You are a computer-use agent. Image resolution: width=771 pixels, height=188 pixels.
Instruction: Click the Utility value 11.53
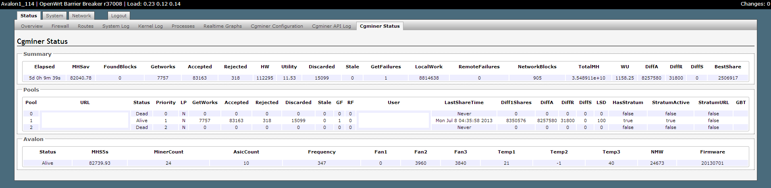(x=289, y=78)
